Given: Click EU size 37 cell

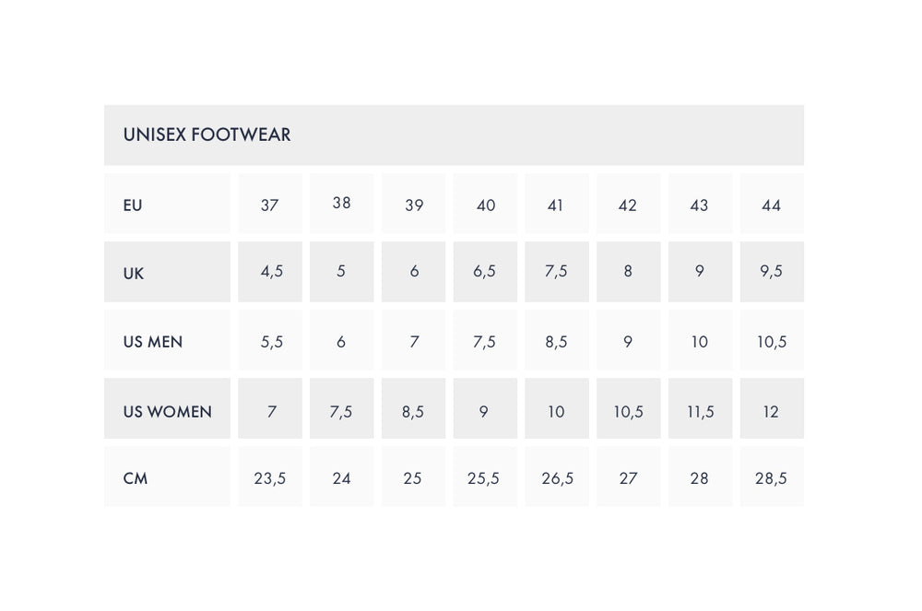Looking at the screenshot, I should click(269, 205).
